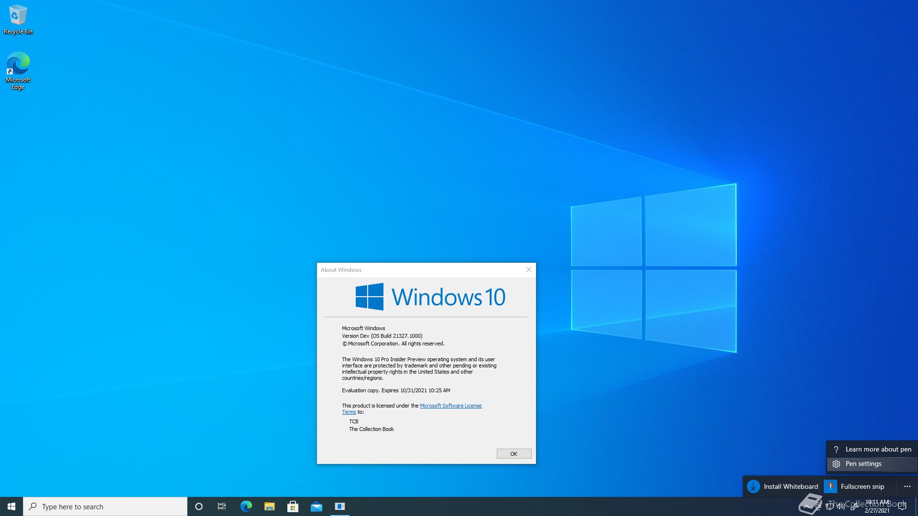Viewport: 918px width, 516px height.
Task: Click the taskbar search box
Action: tap(105, 506)
